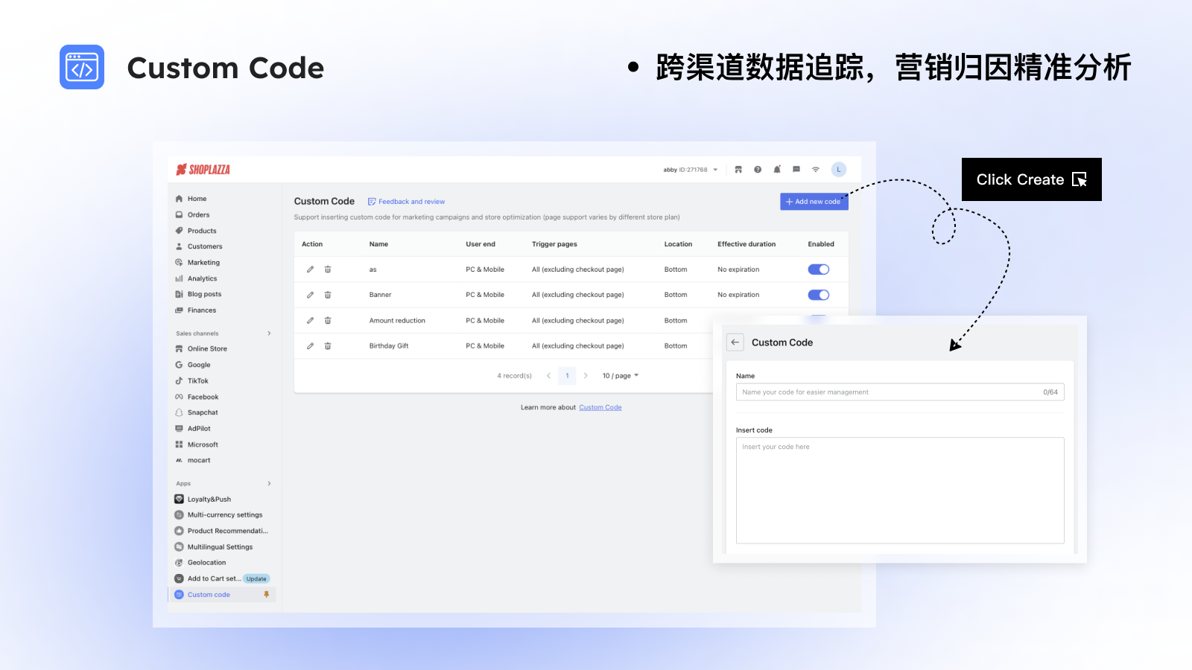
Task: Expand the Sales channels section
Action: 269,333
